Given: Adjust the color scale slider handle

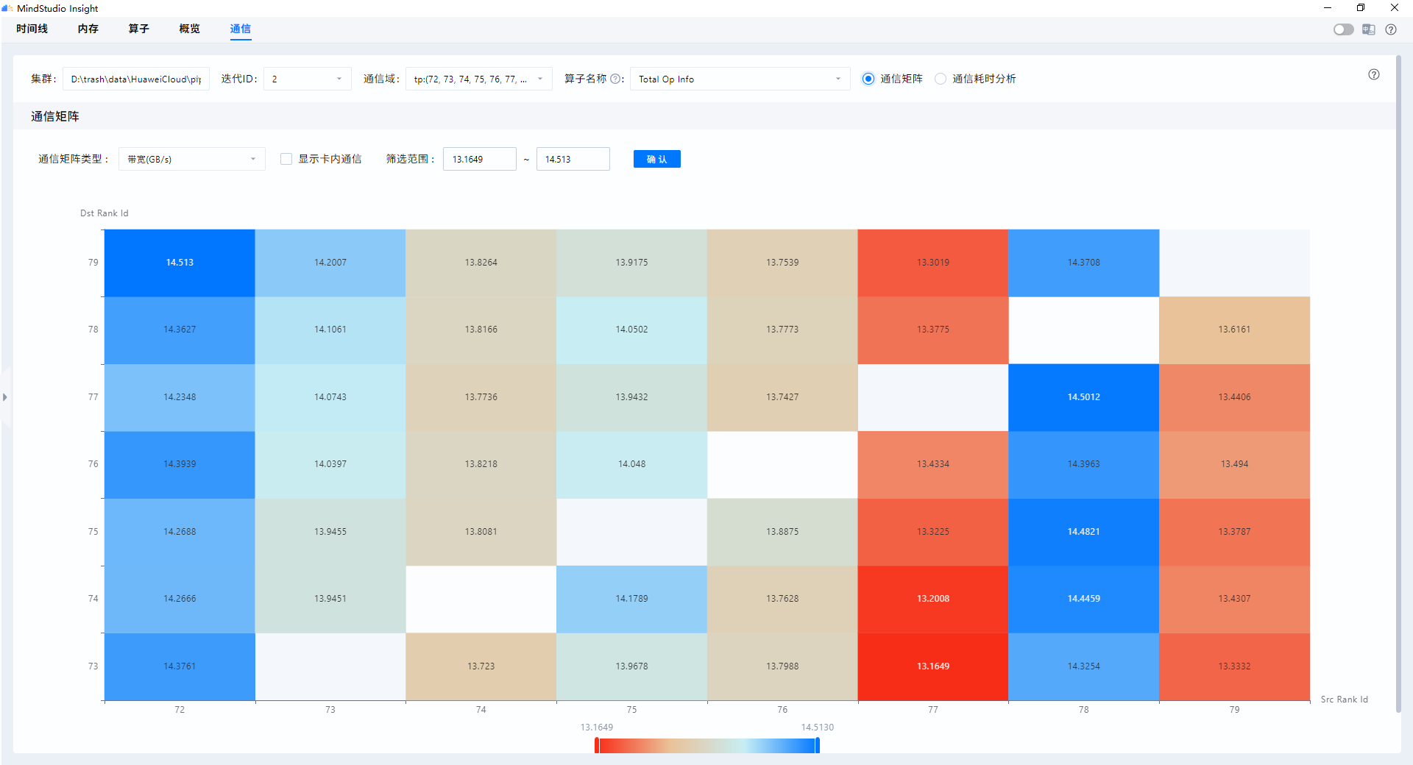Looking at the screenshot, I should (816, 745).
